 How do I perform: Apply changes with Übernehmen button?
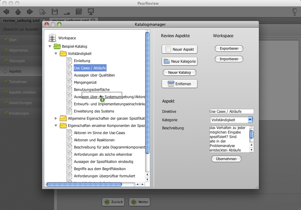click(226, 159)
